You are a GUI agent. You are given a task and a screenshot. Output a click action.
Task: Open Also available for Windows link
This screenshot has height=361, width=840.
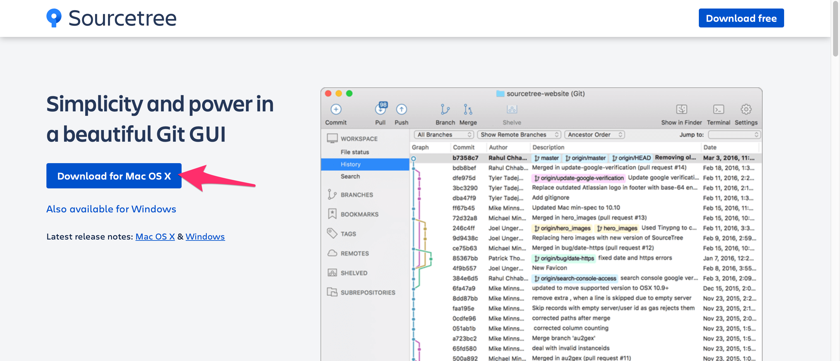coord(111,209)
